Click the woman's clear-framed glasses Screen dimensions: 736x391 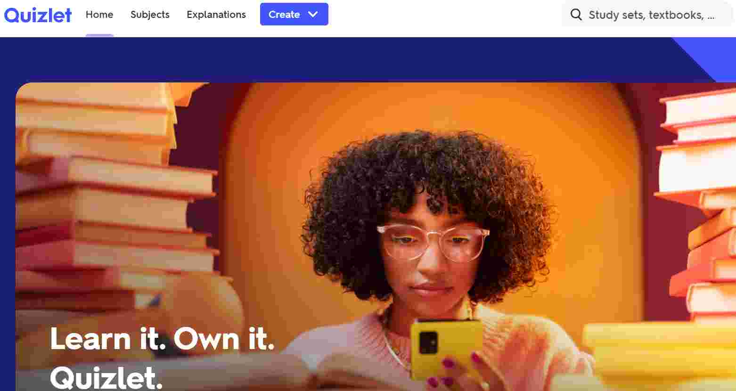click(x=433, y=242)
